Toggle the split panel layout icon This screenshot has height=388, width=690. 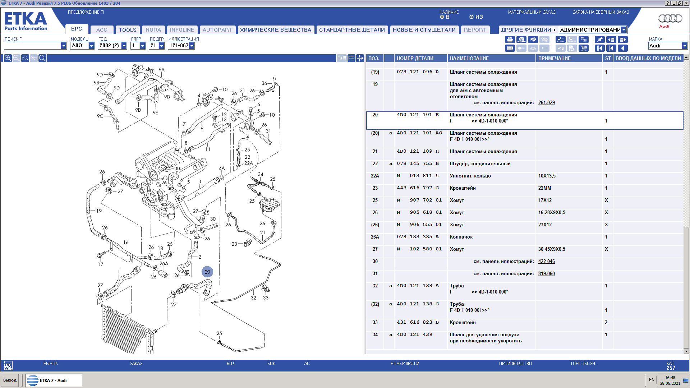pos(351,58)
